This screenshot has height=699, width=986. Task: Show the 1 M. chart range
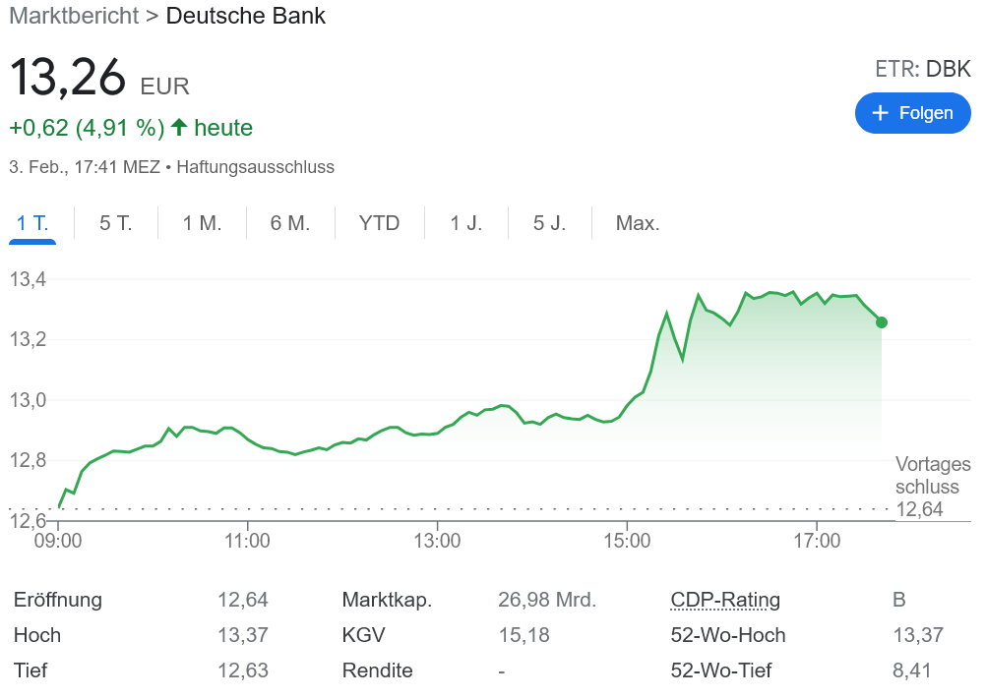[202, 223]
